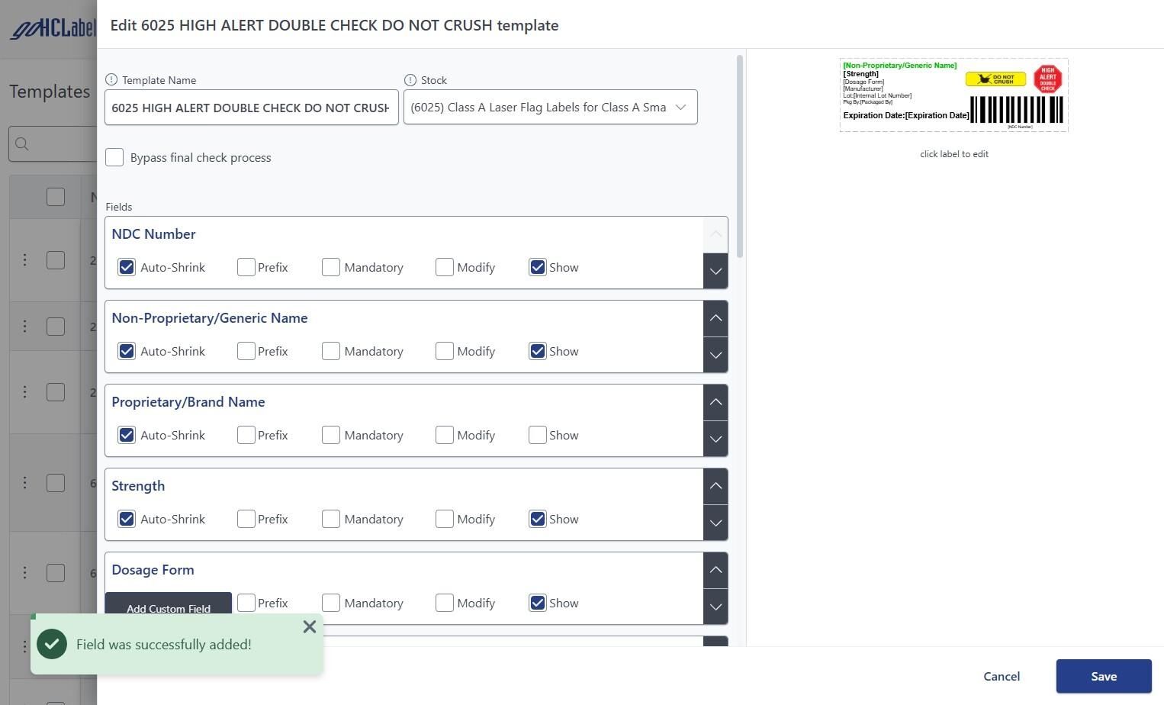
Task: Move Non-Proprietary/Generic Name field up
Action: [x=715, y=318]
